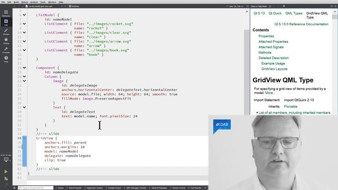Open the Tools menu
Screen dimensions: 338x190
[x=43, y=2]
